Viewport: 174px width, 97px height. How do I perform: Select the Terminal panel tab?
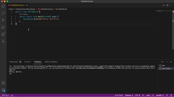click(x=38, y=62)
